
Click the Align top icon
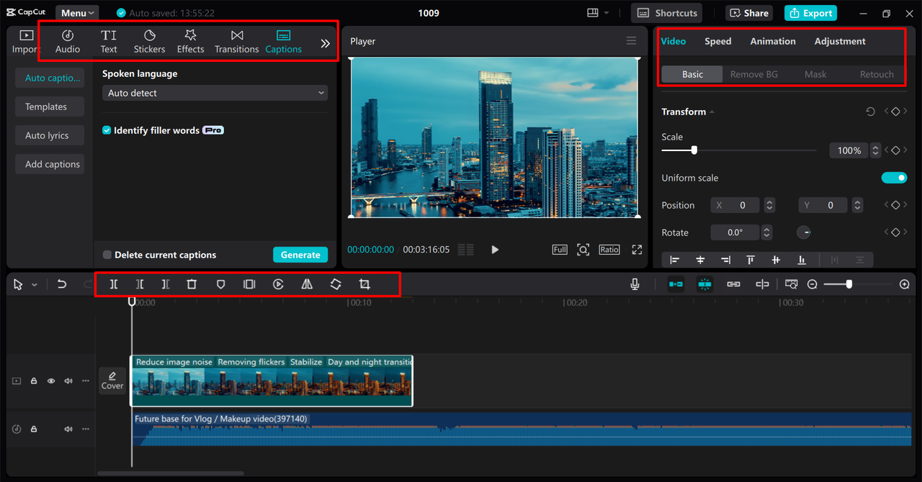[x=751, y=260]
